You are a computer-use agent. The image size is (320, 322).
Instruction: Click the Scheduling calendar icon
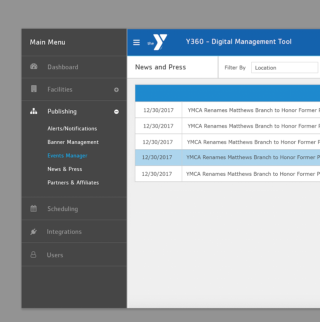pyautogui.click(x=33, y=208)
